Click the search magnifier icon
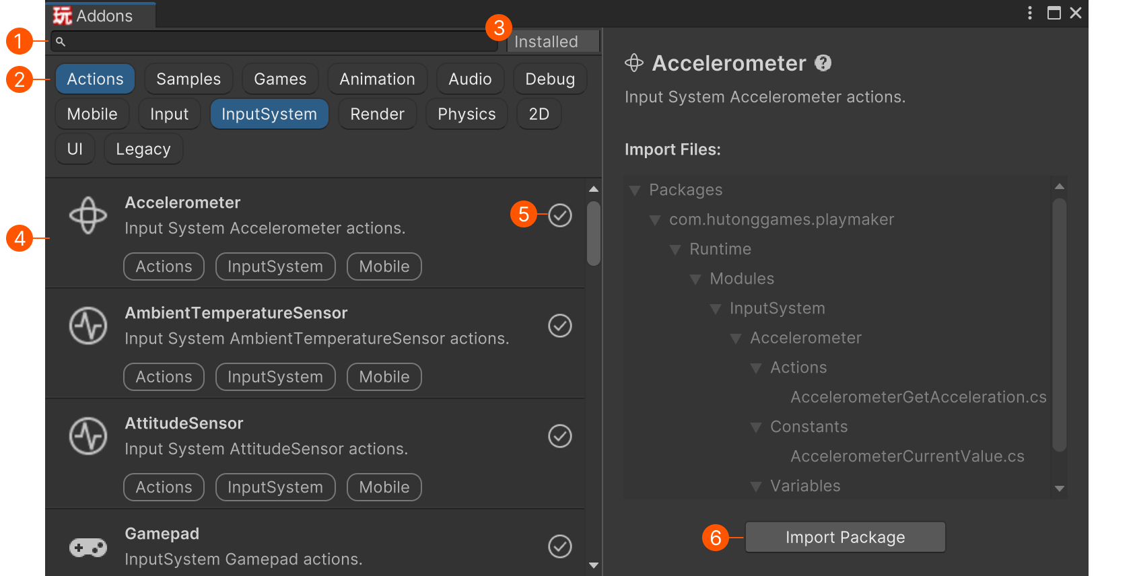Viewport: 1135px width, 576px height. 61,42
